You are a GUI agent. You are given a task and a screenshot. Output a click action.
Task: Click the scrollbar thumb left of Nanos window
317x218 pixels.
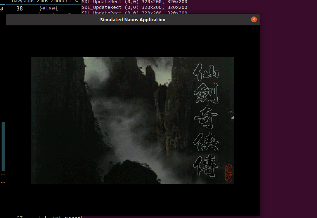pyautogui.click(x=3, y=147)
